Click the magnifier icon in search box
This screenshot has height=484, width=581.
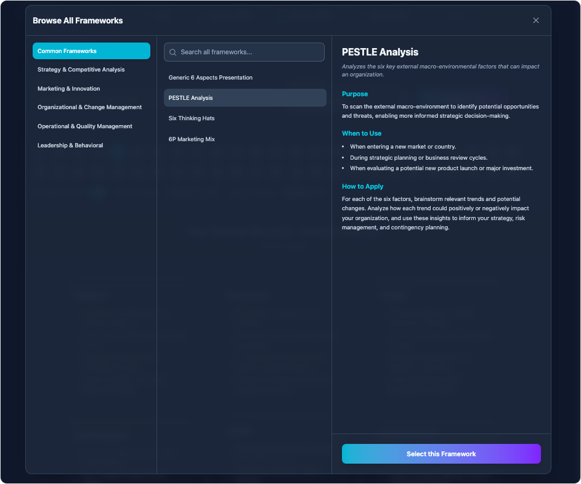[x=173, y=52]
